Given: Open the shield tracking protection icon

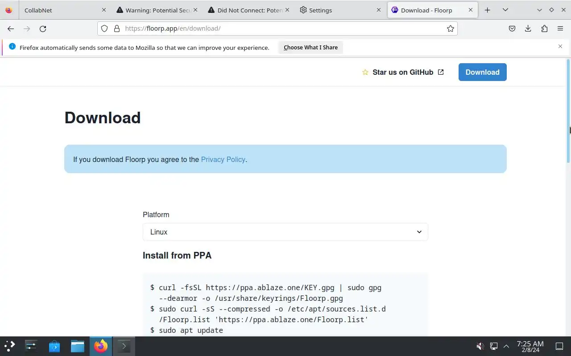Looking at the screenshot, I should tap(104, 28).
